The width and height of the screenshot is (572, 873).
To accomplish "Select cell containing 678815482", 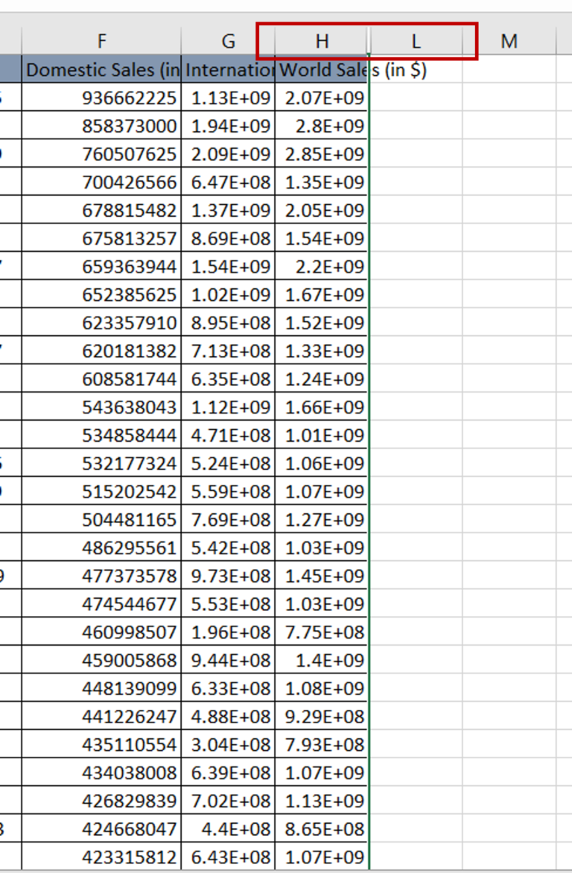I will (101, 210).
